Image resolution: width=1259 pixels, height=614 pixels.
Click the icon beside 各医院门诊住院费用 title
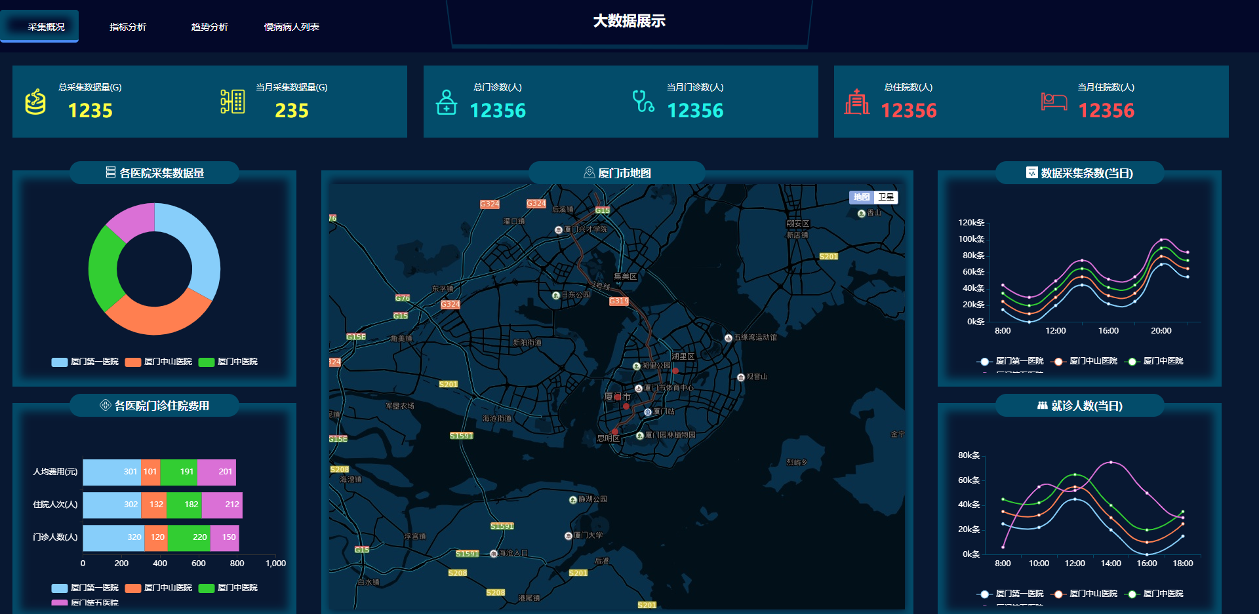point(105,405)
